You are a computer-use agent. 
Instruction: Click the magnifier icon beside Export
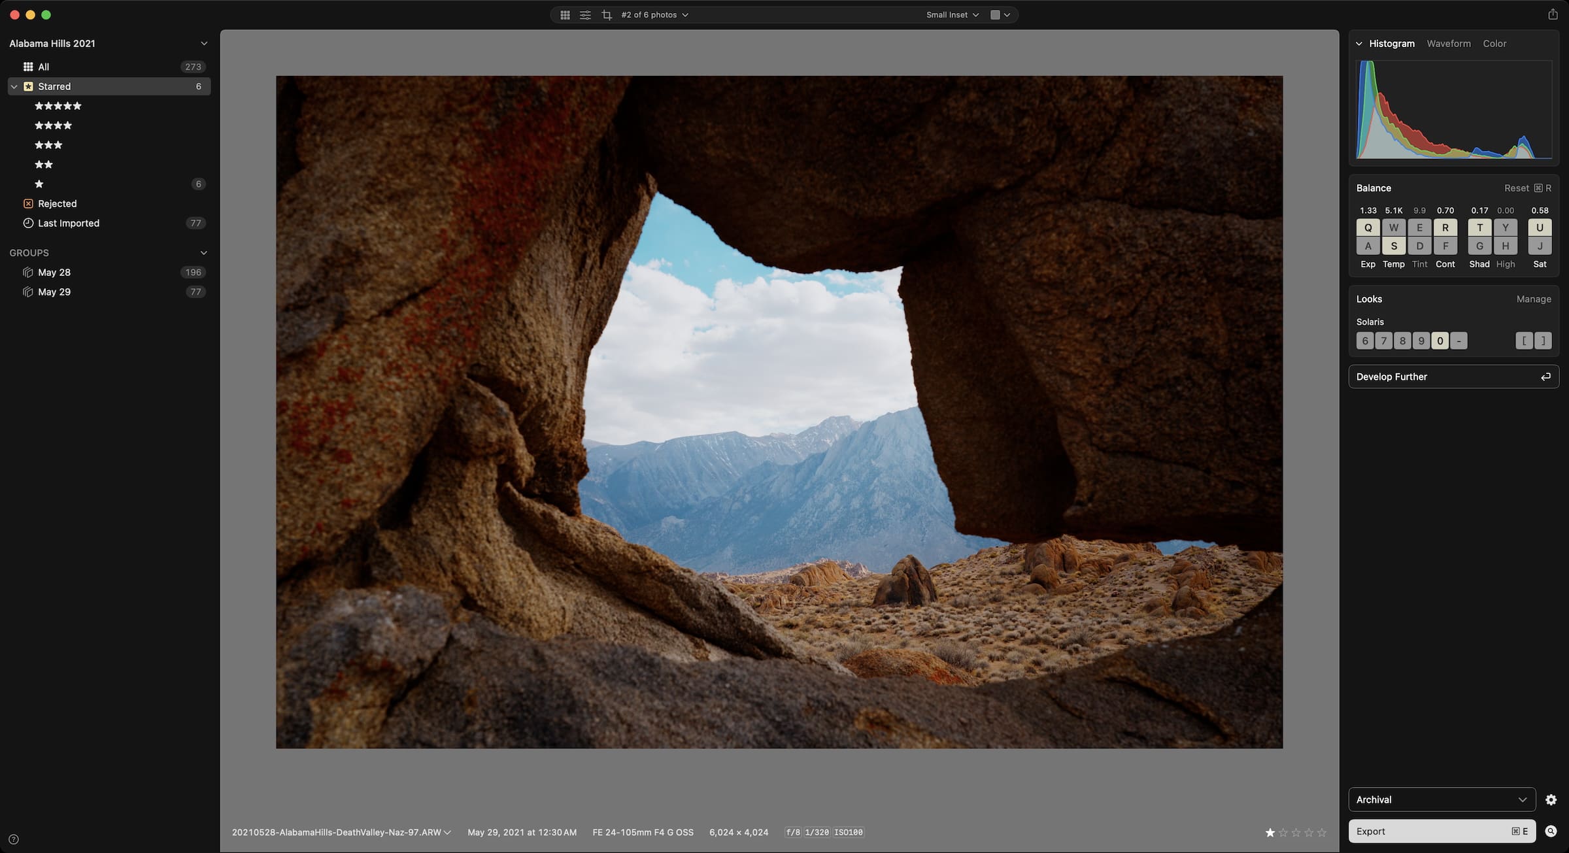coord(1551,831)
